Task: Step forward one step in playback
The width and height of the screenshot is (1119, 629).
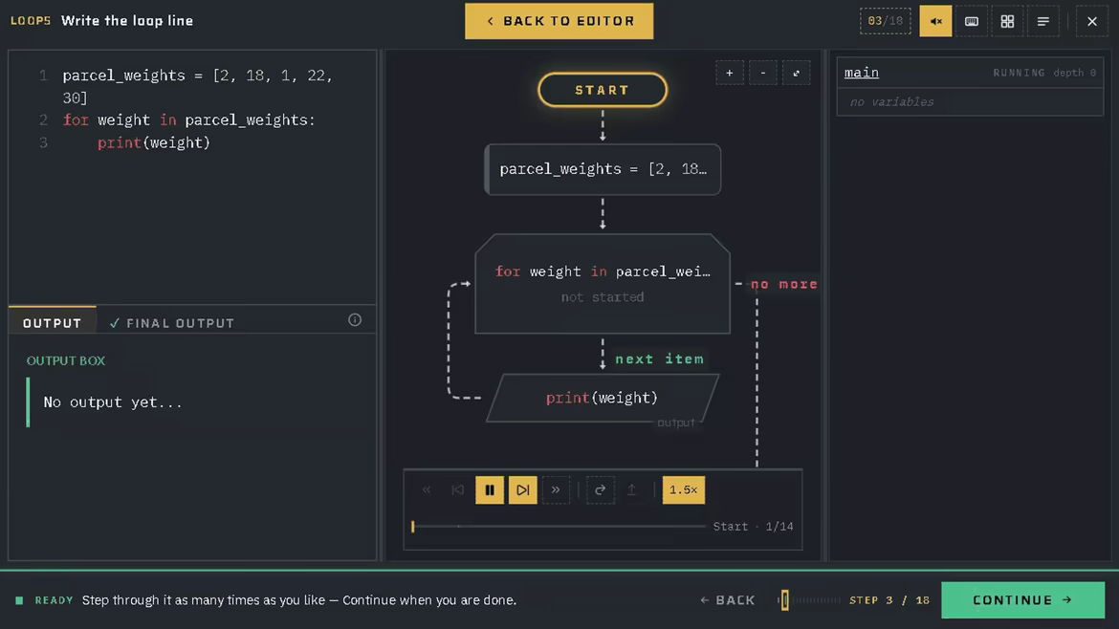Action: coord(522,490)
